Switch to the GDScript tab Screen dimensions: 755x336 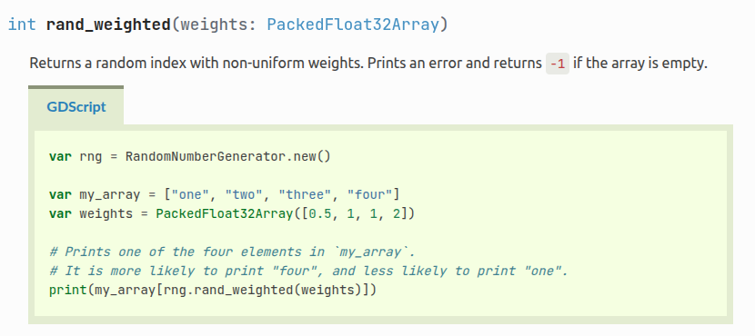click(x=76, y=107)
